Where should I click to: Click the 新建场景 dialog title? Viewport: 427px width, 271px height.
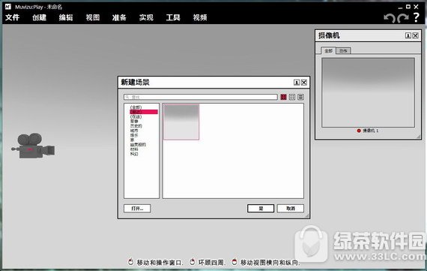[x=135, y=82]
